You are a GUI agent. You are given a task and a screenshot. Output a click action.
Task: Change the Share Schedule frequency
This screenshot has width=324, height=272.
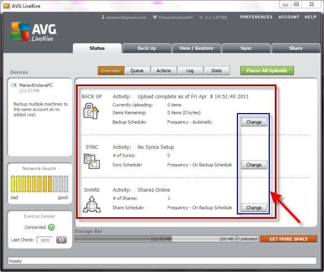click(254, 208)
